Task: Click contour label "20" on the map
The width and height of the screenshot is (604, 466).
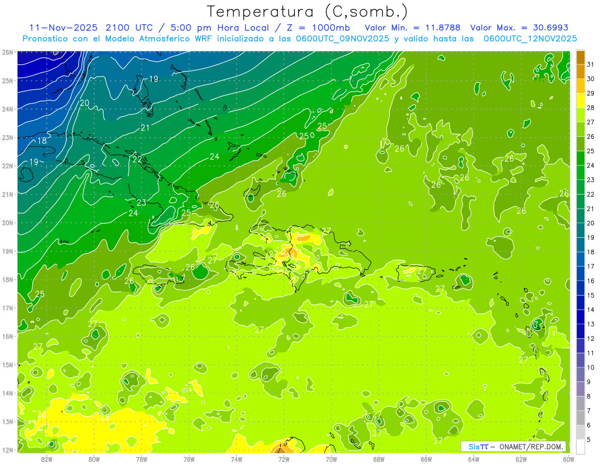Action: (85, 103)
